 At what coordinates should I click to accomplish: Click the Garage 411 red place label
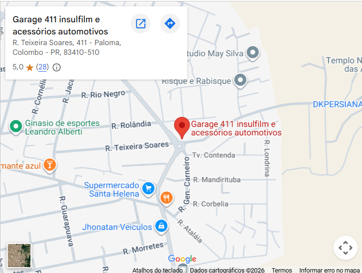236,128
